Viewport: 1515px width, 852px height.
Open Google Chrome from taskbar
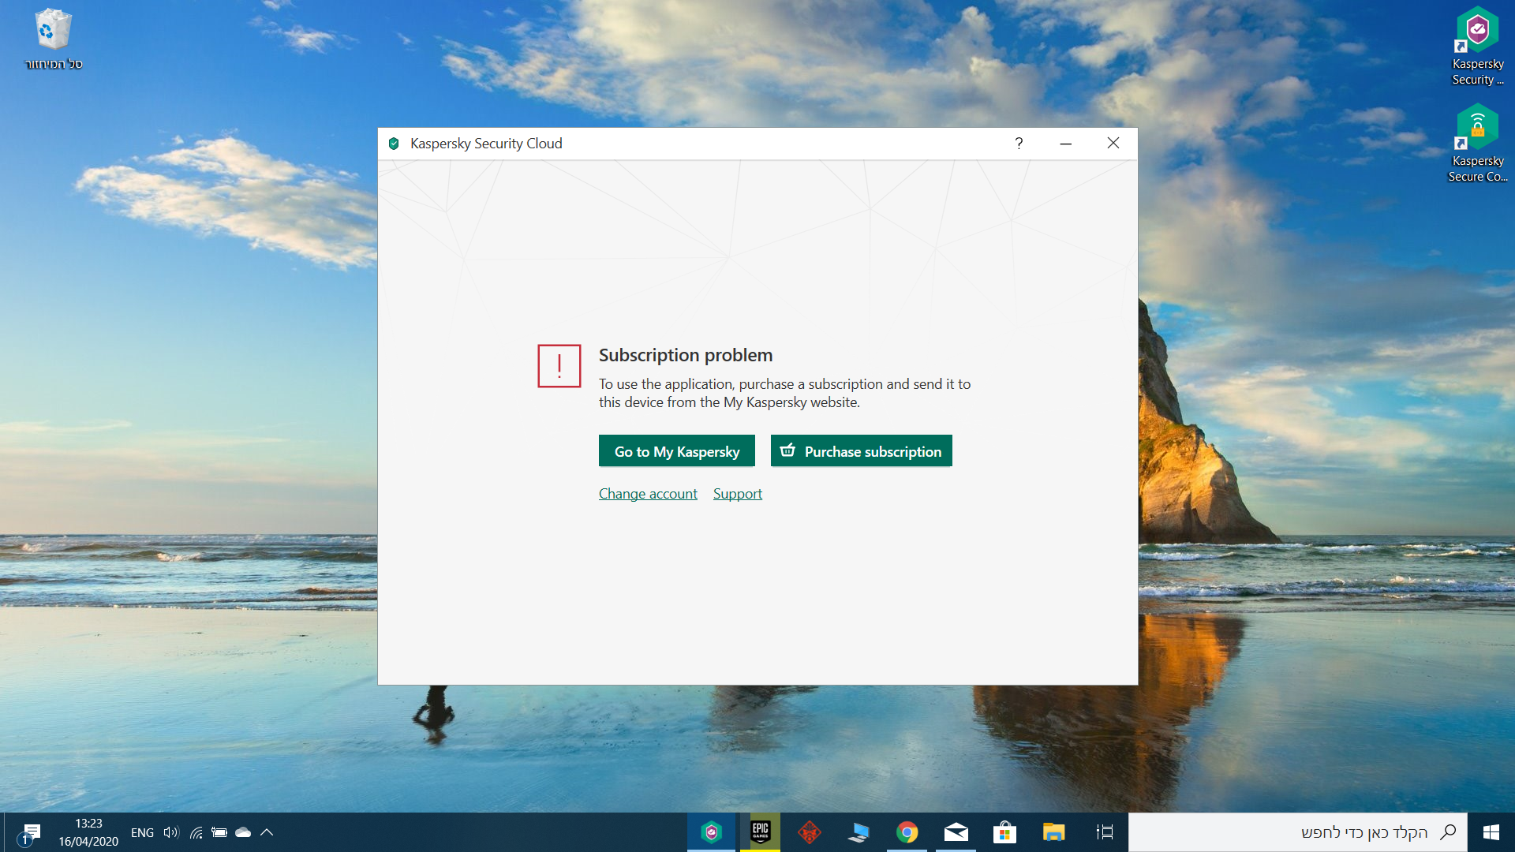(x=907, y=832)
